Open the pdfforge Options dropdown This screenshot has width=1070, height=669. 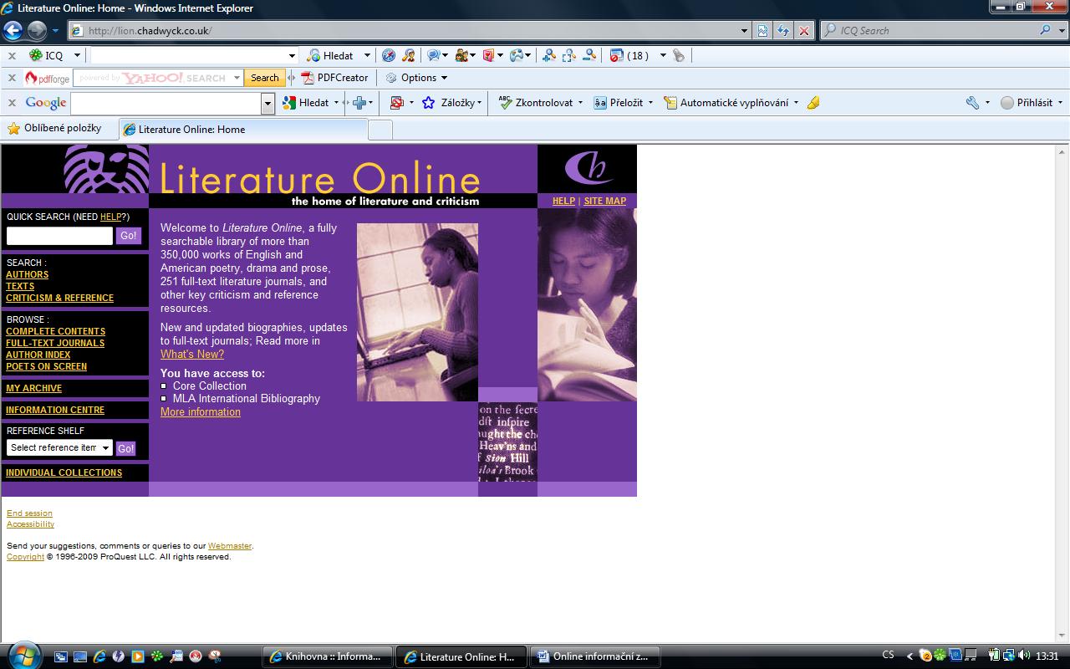[416, 78]
